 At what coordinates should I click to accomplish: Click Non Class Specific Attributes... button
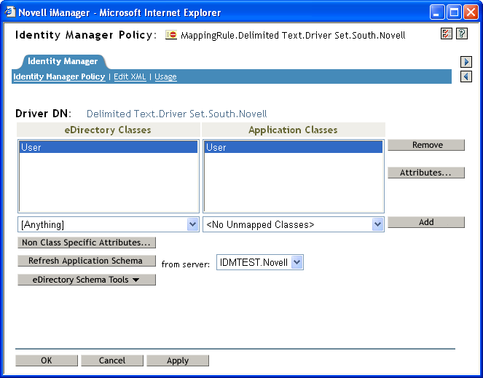(87, 243)
